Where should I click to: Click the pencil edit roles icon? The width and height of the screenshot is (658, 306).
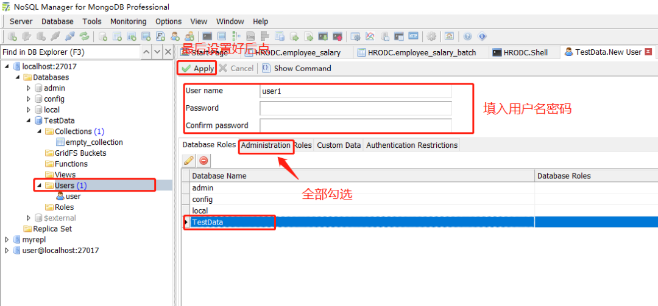point(189,160)
